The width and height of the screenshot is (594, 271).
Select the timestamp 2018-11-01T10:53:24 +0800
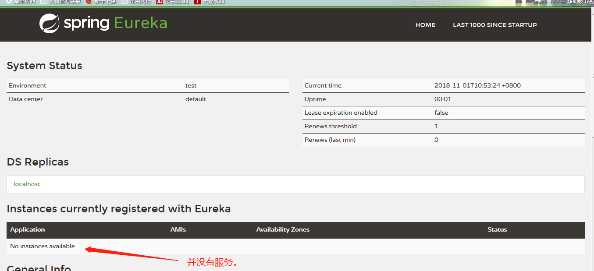(477, 85)
